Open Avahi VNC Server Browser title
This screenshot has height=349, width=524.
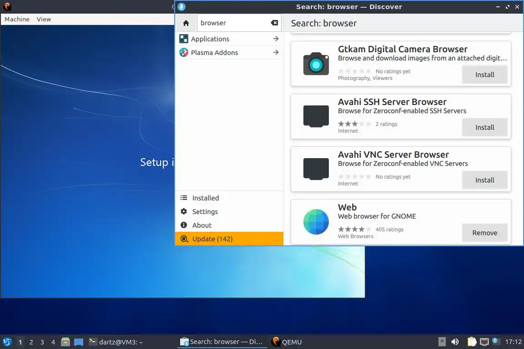click(393, 155)
